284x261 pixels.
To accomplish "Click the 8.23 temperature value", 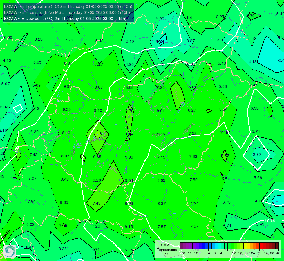I will coord(39,39).
